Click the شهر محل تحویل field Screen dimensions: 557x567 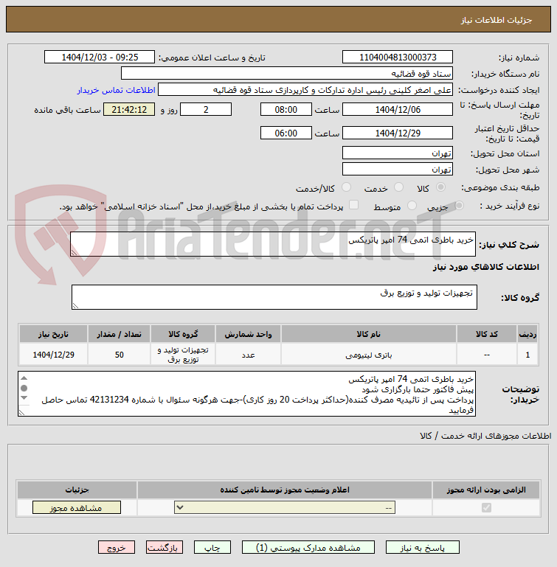(x=398, y=170)
